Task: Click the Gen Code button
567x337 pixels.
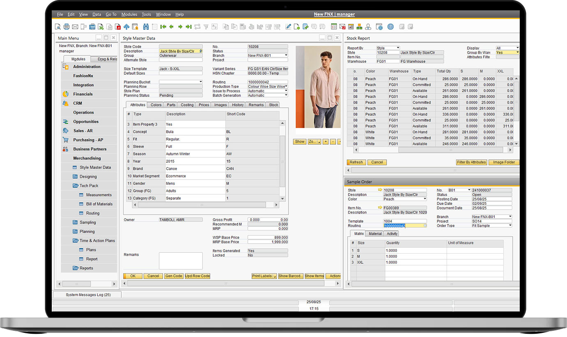Action: 173,276
